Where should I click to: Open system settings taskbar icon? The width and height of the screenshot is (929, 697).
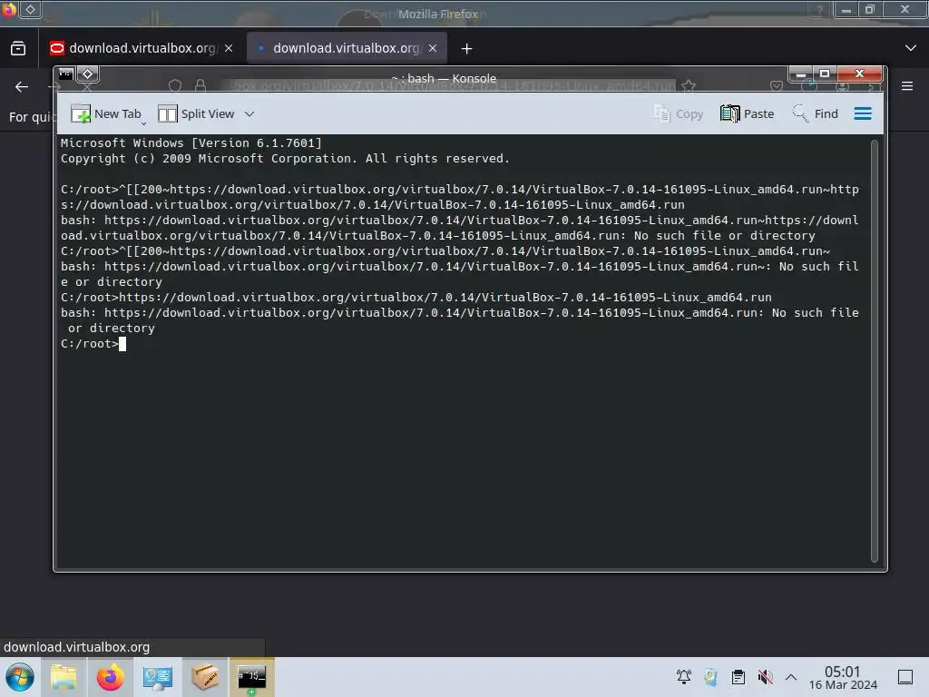point(158,677)
